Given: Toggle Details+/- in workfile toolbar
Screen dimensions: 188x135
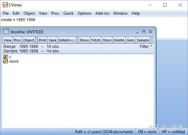Looking at the screenshot, I should (x=67, y=40).
